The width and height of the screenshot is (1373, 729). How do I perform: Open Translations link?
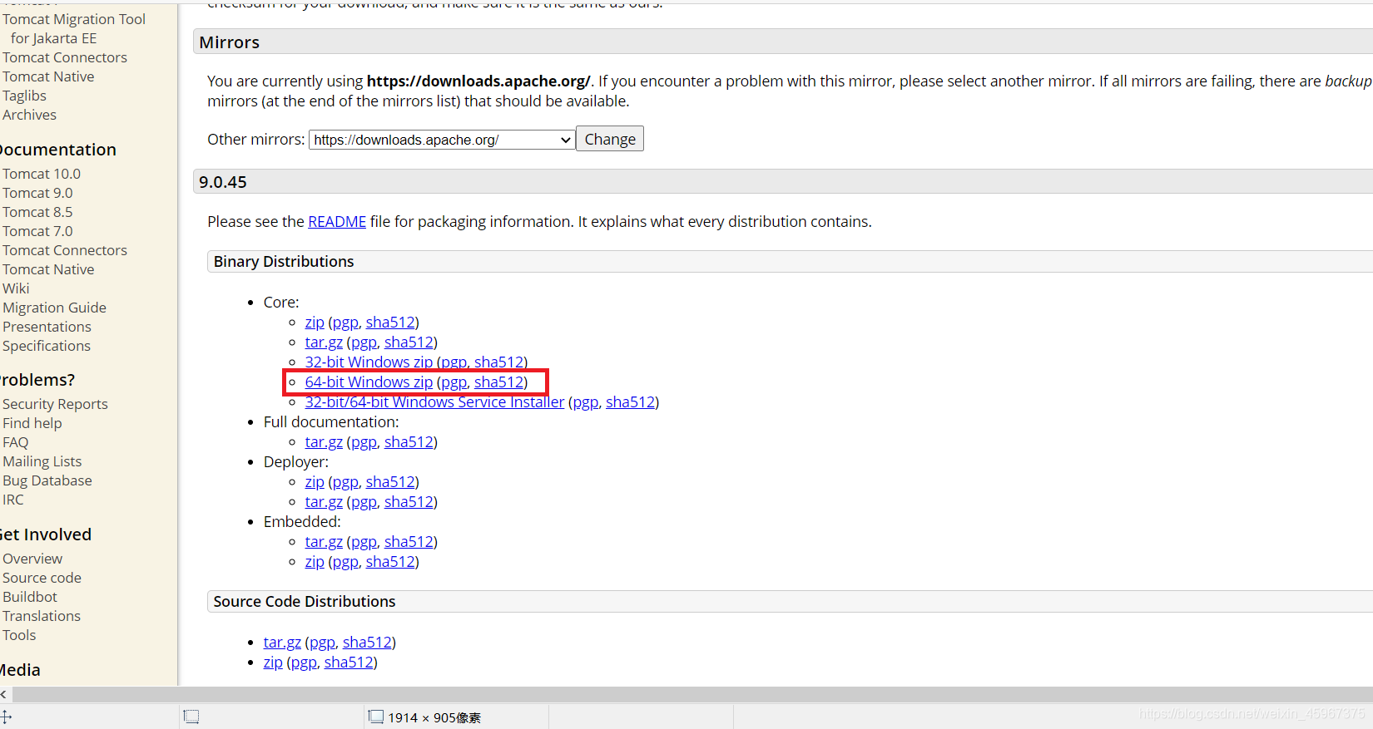tap(42, 616)
